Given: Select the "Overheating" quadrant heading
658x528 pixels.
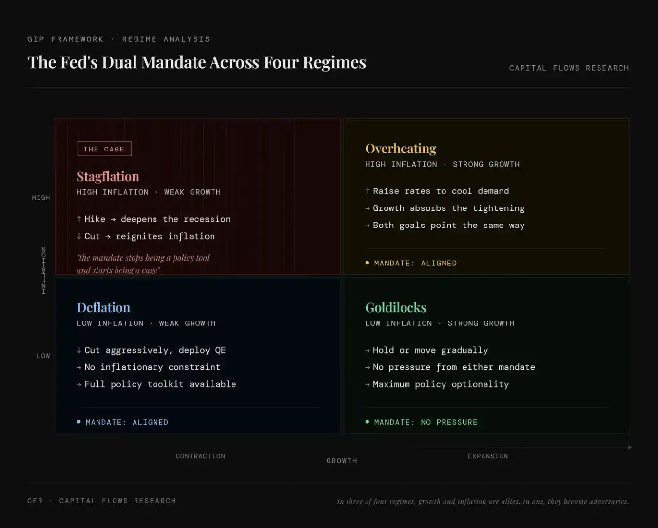Looking at the screenshot, I should [401, 148].
